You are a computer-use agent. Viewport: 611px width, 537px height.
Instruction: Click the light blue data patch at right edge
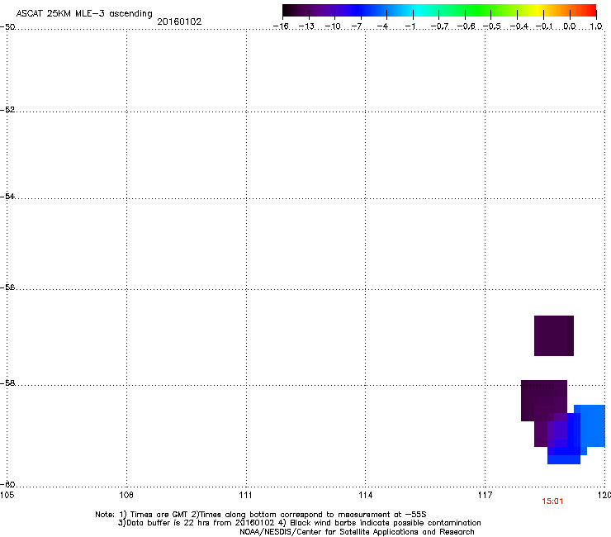pyautogui.click(x=593, y=425)
